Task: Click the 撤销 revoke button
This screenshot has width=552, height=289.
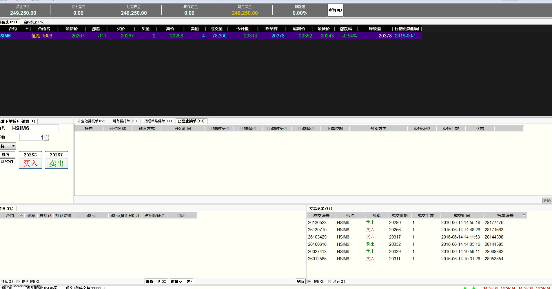Action: point(547,201)
